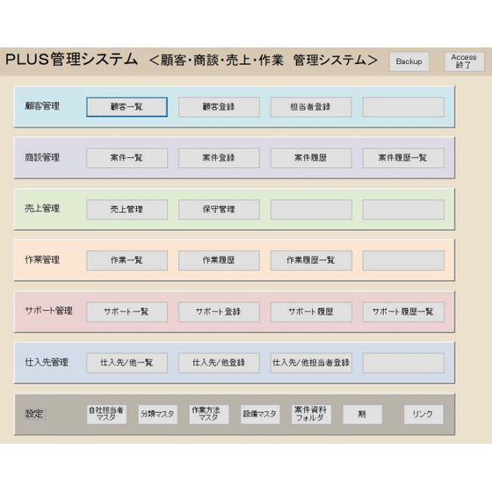
Task: Open 分類マスタ settings
Action: pos(157,414)
